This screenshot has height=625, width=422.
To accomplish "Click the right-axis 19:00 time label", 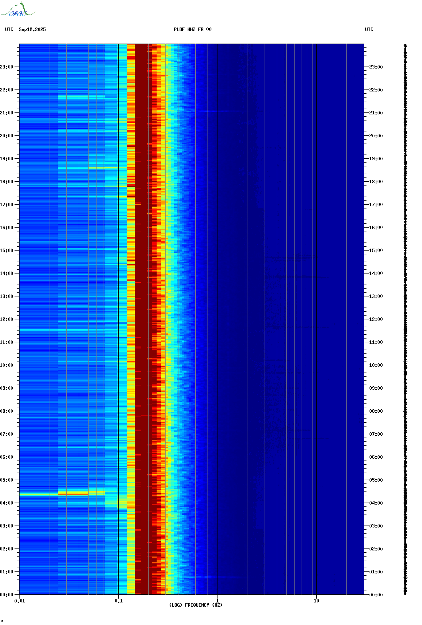I will (x=376, y=159).
